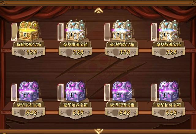Viewport: 196px width, 134px height.
Task: Choose the purple 豪华宝石宝箱 chest
Action: (29, 91)
